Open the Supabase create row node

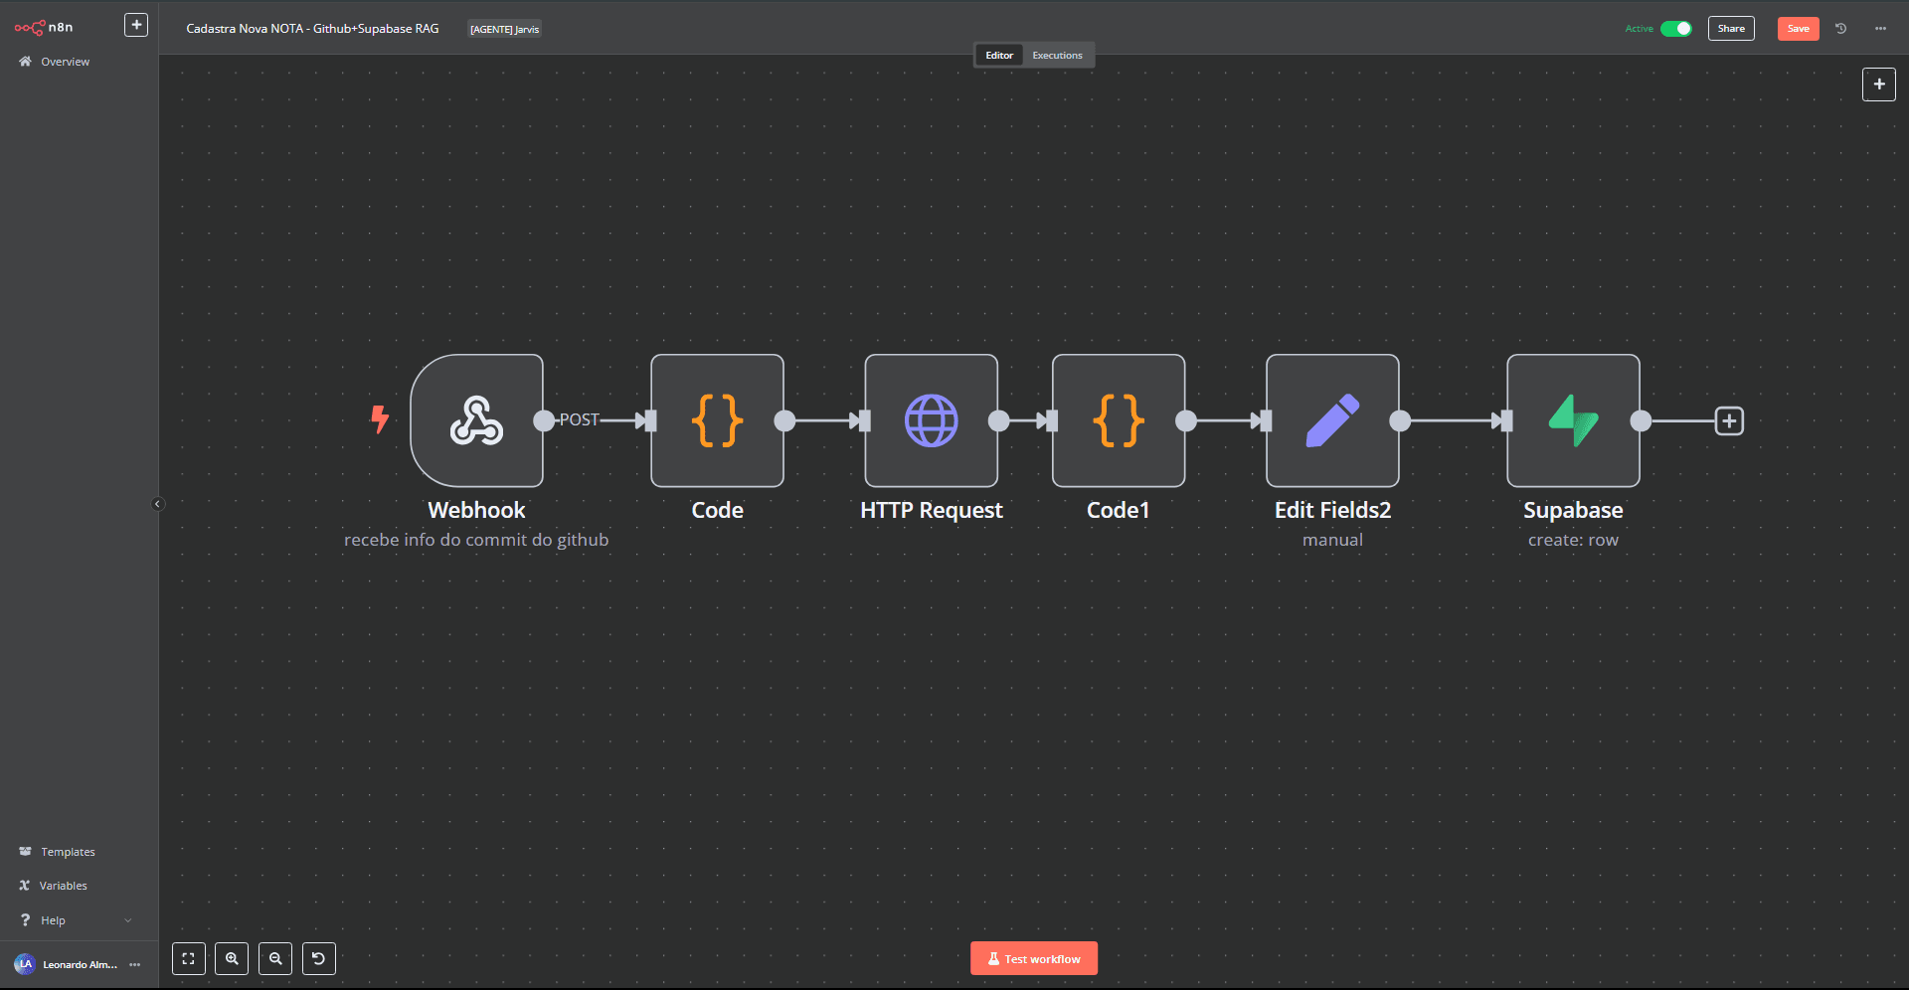(1572, 420)
